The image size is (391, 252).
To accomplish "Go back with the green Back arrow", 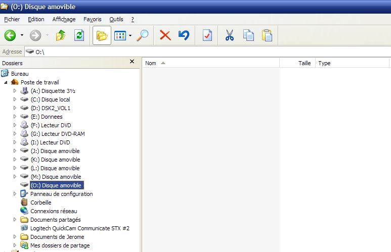I will coord(10,35).
